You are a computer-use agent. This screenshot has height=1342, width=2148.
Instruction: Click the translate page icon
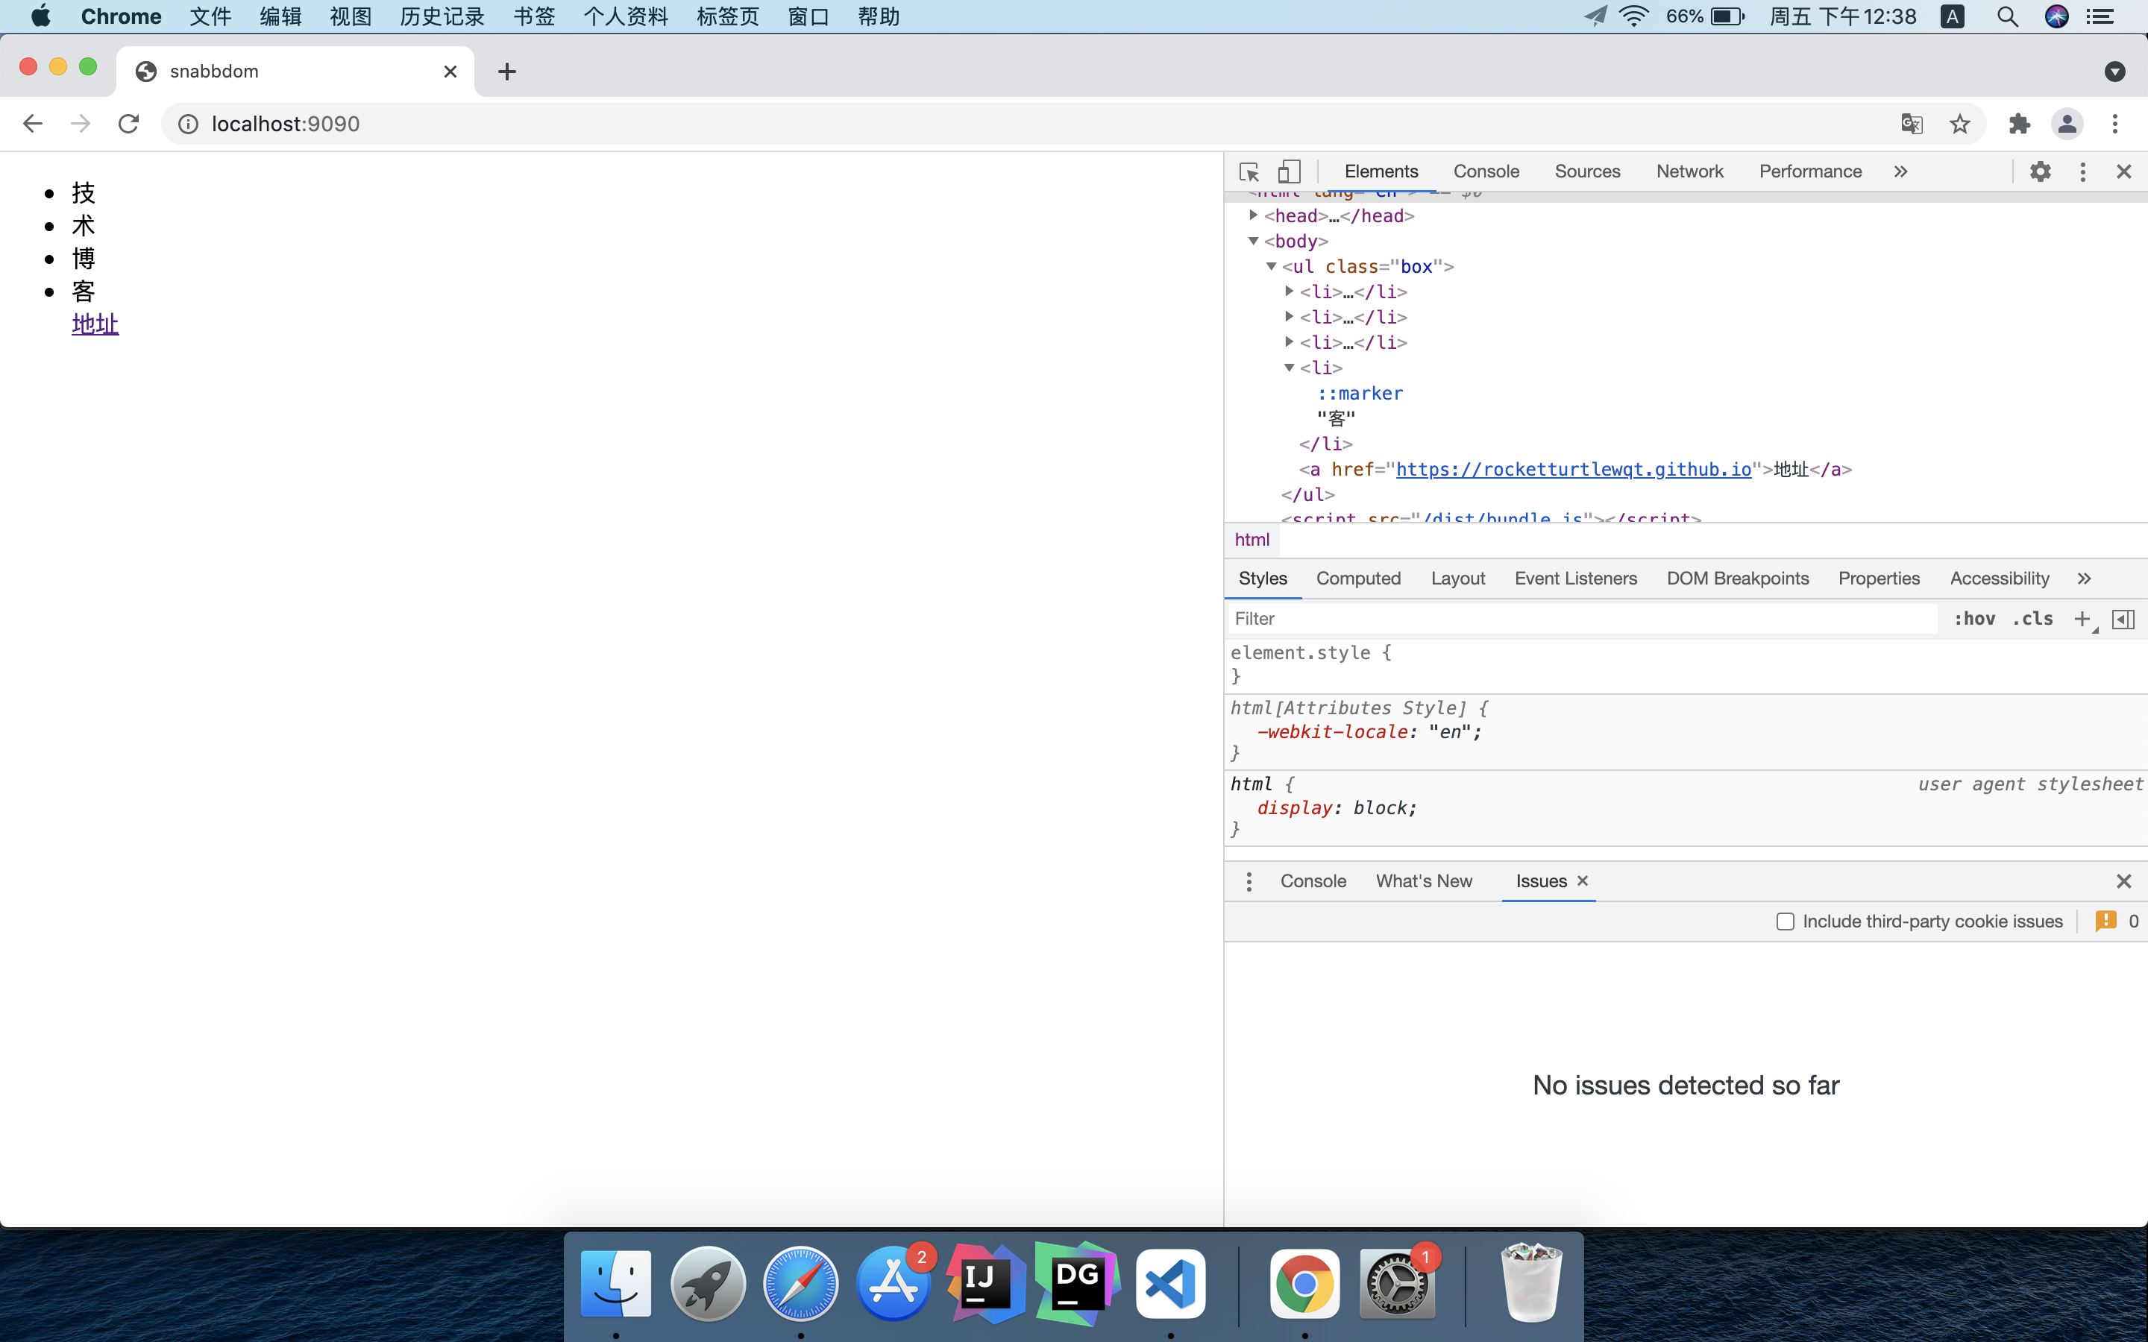point(1912,123)
